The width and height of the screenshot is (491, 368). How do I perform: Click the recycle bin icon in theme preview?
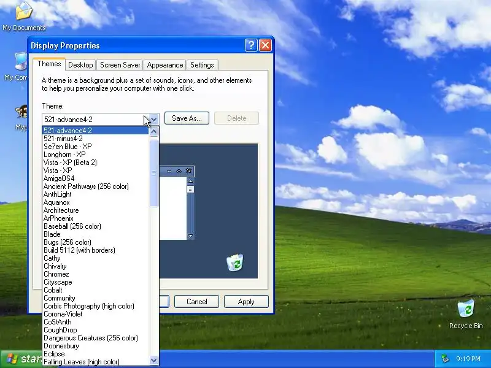click(235, 263)
